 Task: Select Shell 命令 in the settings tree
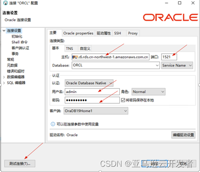pos(19,42)
